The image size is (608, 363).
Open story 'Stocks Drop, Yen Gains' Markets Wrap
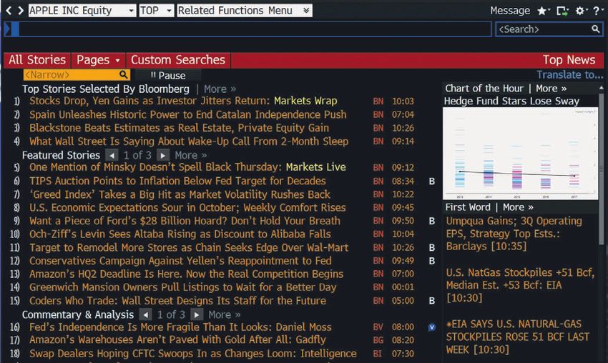(x=183, y=101)
